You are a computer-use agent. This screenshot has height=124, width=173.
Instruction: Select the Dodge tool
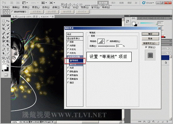(x=8, y=45)
